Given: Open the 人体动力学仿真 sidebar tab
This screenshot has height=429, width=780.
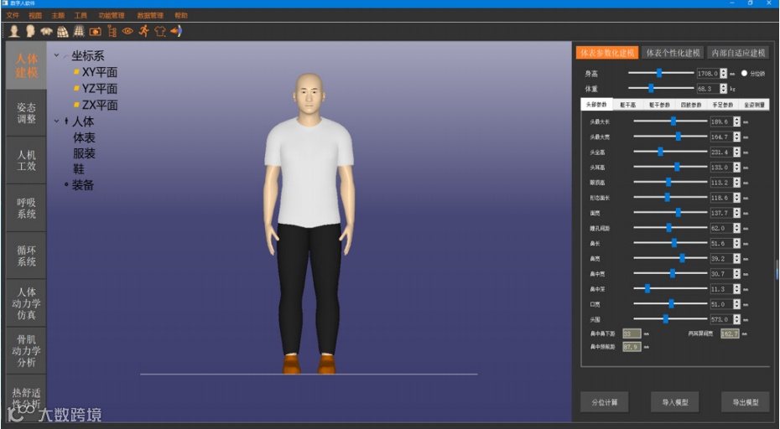Looking at the screenshot, I should pyautogui.click(x=26, y=303).
